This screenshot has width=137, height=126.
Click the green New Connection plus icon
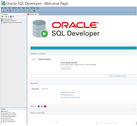[x=2, y=17]
